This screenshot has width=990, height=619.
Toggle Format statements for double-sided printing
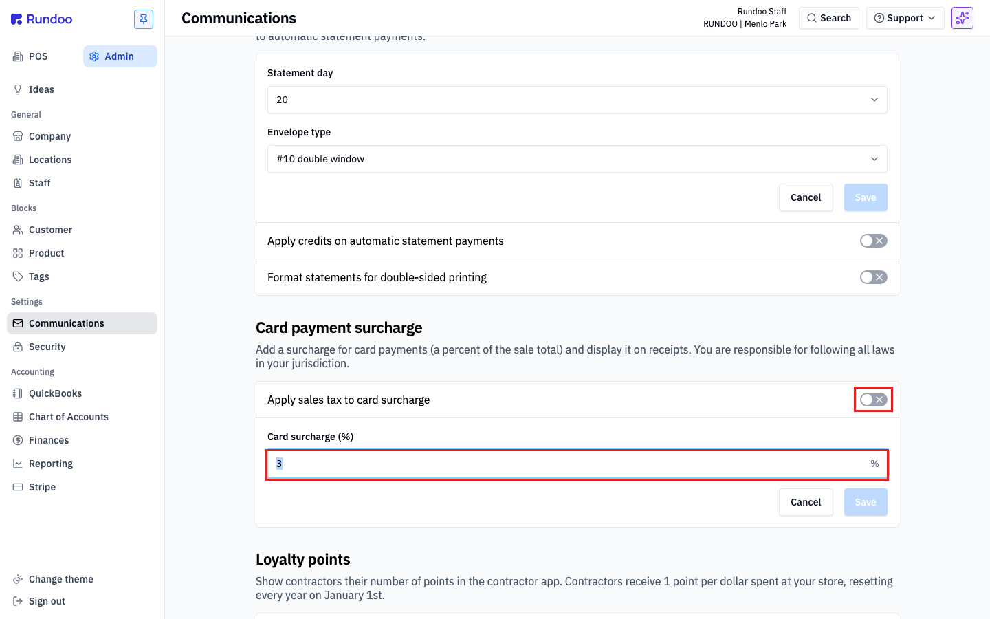(874, 277)
